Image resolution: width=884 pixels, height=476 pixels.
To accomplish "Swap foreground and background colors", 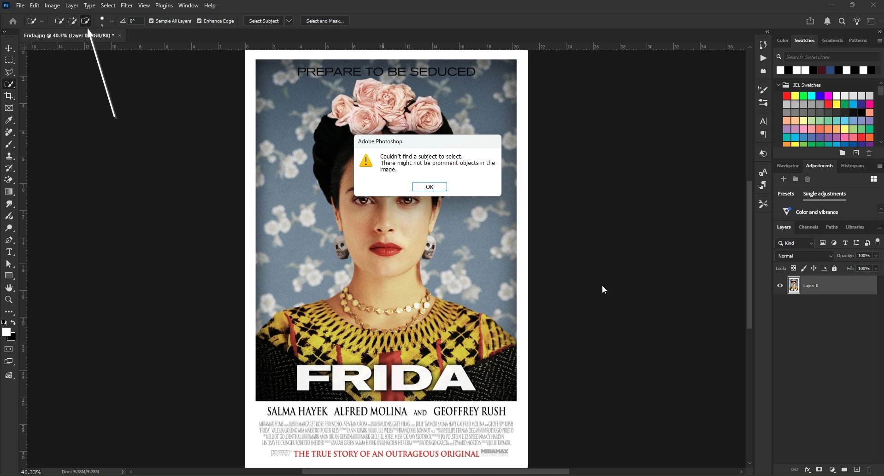I will click(x=13, y=323).
